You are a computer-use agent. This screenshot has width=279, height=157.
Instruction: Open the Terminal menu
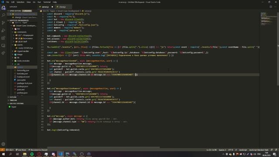coord(47,2)
